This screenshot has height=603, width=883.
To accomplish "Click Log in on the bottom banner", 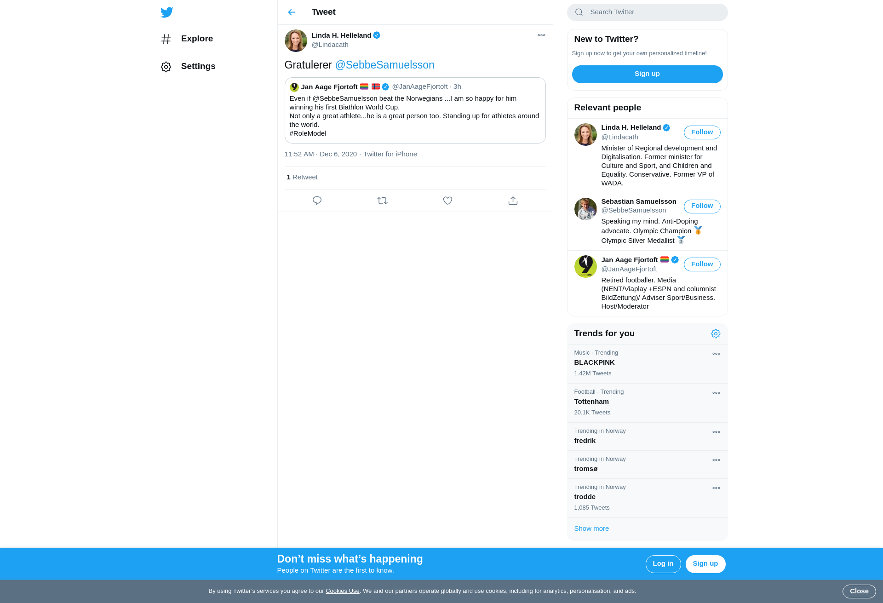I will 663,564.
